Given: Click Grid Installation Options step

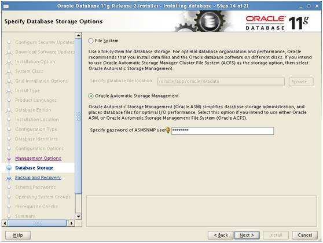Looking at the screenshot, I should (x=42, y=81).
